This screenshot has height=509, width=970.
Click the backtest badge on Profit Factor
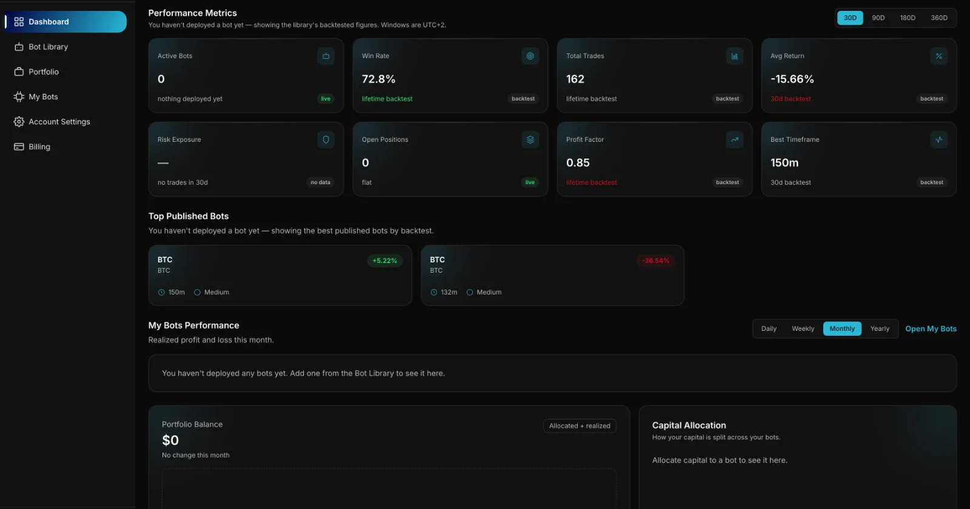point(727,182)
